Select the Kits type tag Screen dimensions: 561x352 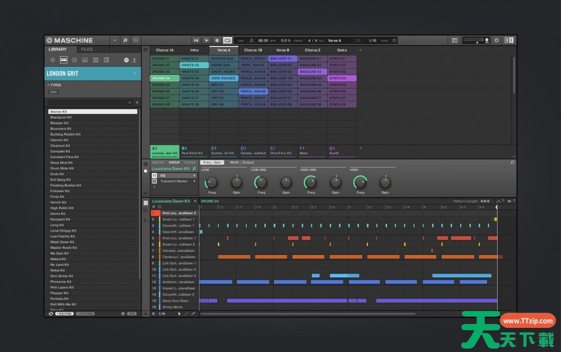click(53, 92)
